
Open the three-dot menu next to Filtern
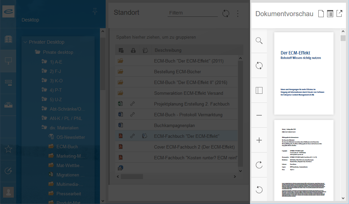click(x=238, y=13)
